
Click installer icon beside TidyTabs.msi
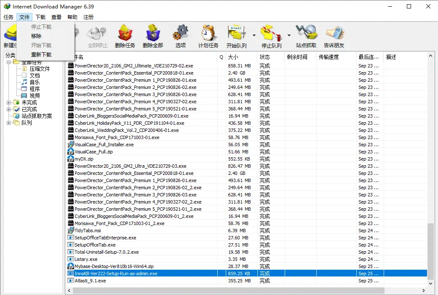tap(71, 231)
